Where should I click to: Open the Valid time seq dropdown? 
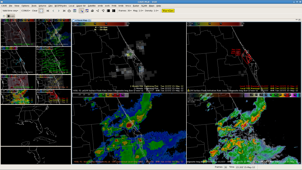(x=10, y=11)
